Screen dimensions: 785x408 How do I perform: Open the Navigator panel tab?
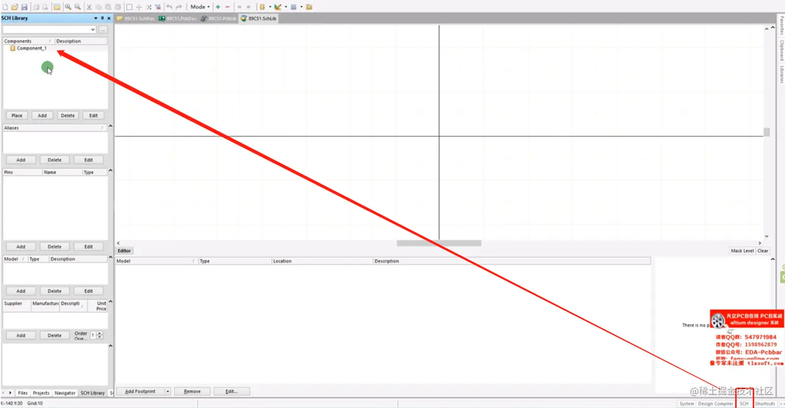[x=65, y=393]
